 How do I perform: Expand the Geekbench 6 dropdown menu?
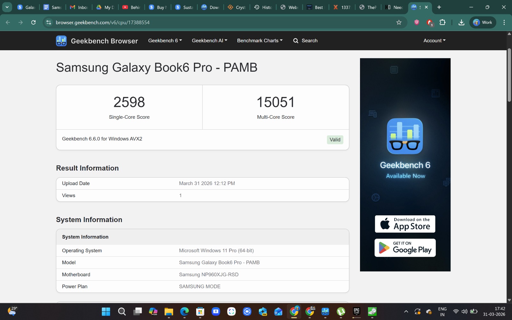tap(165, 41)
